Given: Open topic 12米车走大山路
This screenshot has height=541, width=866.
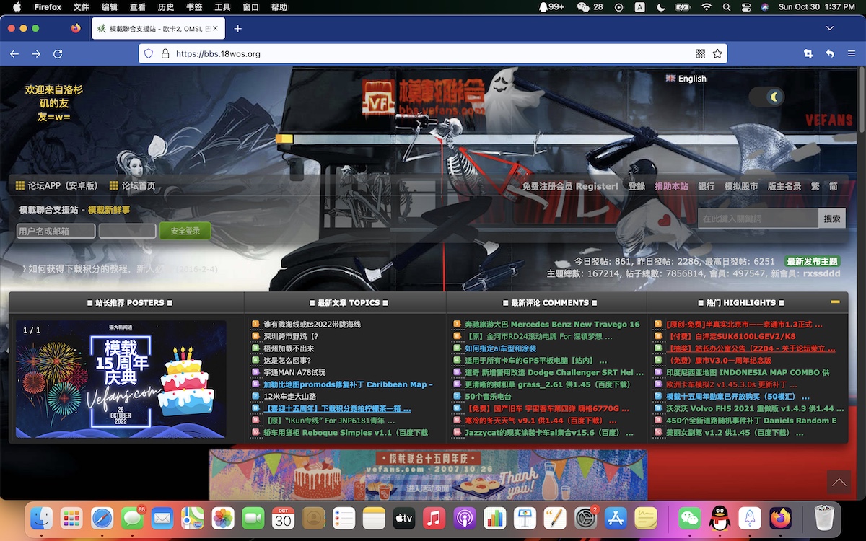Looking at the screenshot, I should (289, 397).
